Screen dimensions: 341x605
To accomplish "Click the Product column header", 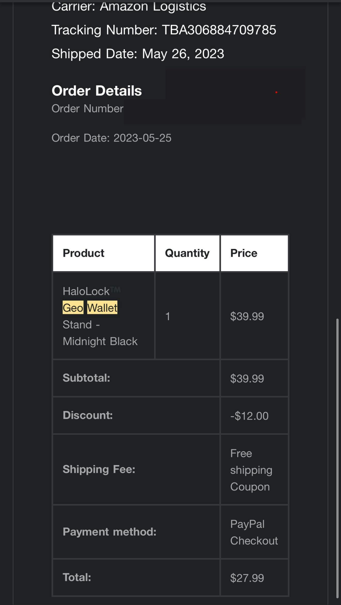I will (83, 253).
